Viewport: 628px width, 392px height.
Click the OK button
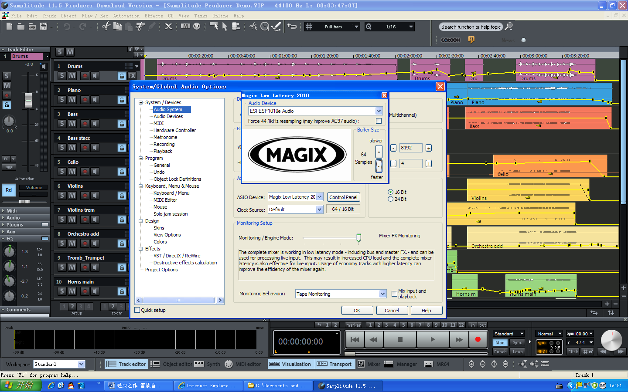357,311
